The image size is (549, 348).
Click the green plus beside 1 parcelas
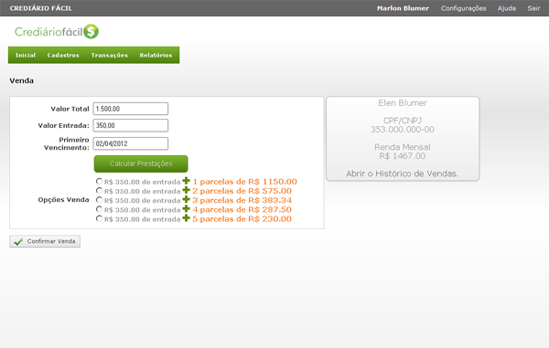point(187,181)
